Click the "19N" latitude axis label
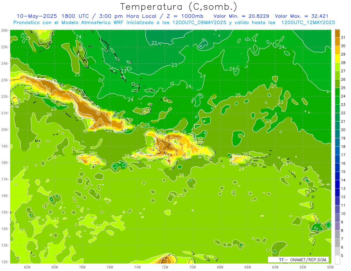The image size is (351, 271). click(x=4, y=146)
